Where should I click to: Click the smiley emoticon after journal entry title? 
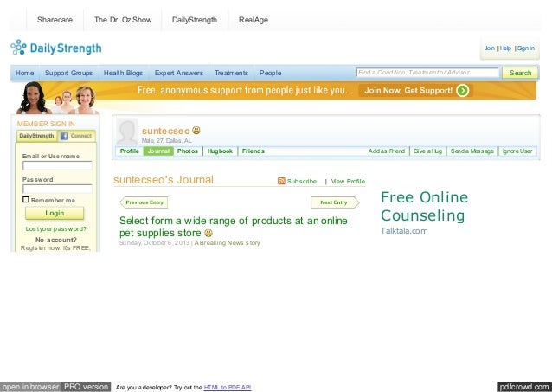point(209,233)
